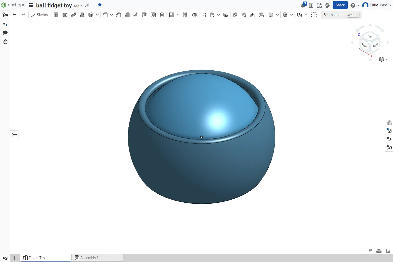Start a new Sketch
The width and height of the screenshot is (393, 262).
click(x=39, y=15)
